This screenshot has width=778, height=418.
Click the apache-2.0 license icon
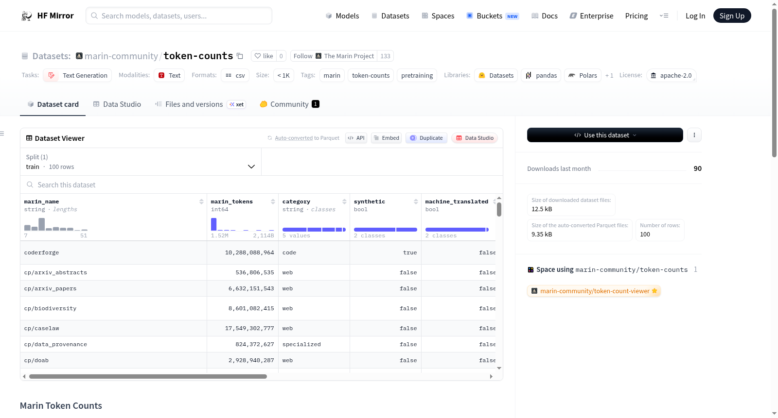coord(654,75)
